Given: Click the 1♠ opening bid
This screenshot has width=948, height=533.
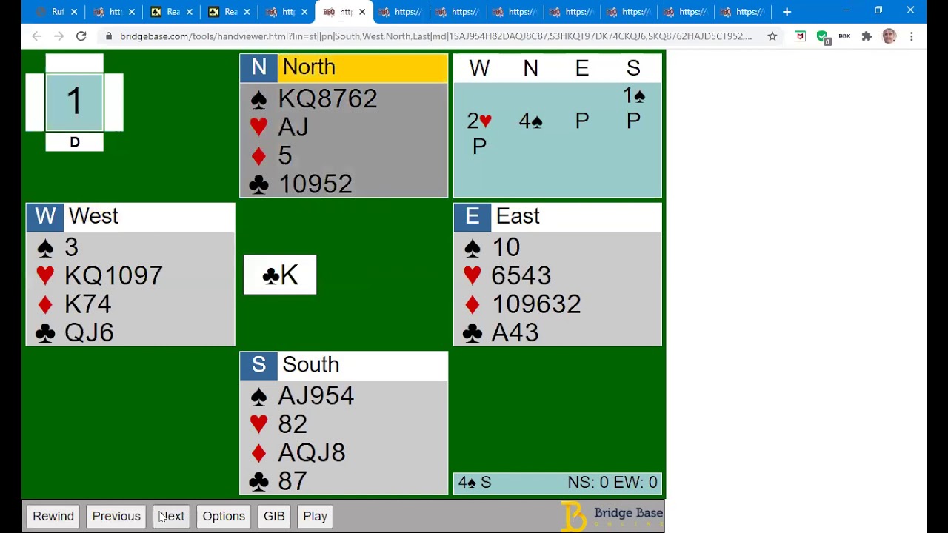Looking at the screenshot, I should (x=634, y=95).
